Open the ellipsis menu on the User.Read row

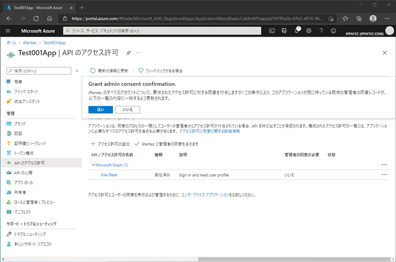pyautogui.click(x=384, y=175)
